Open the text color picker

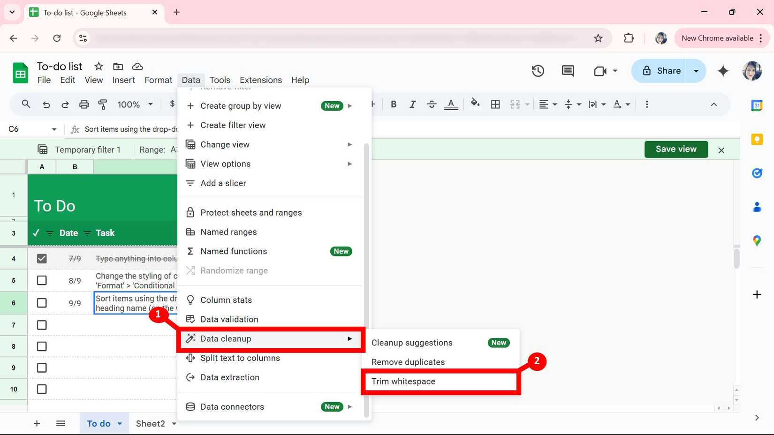coord(451,104)
